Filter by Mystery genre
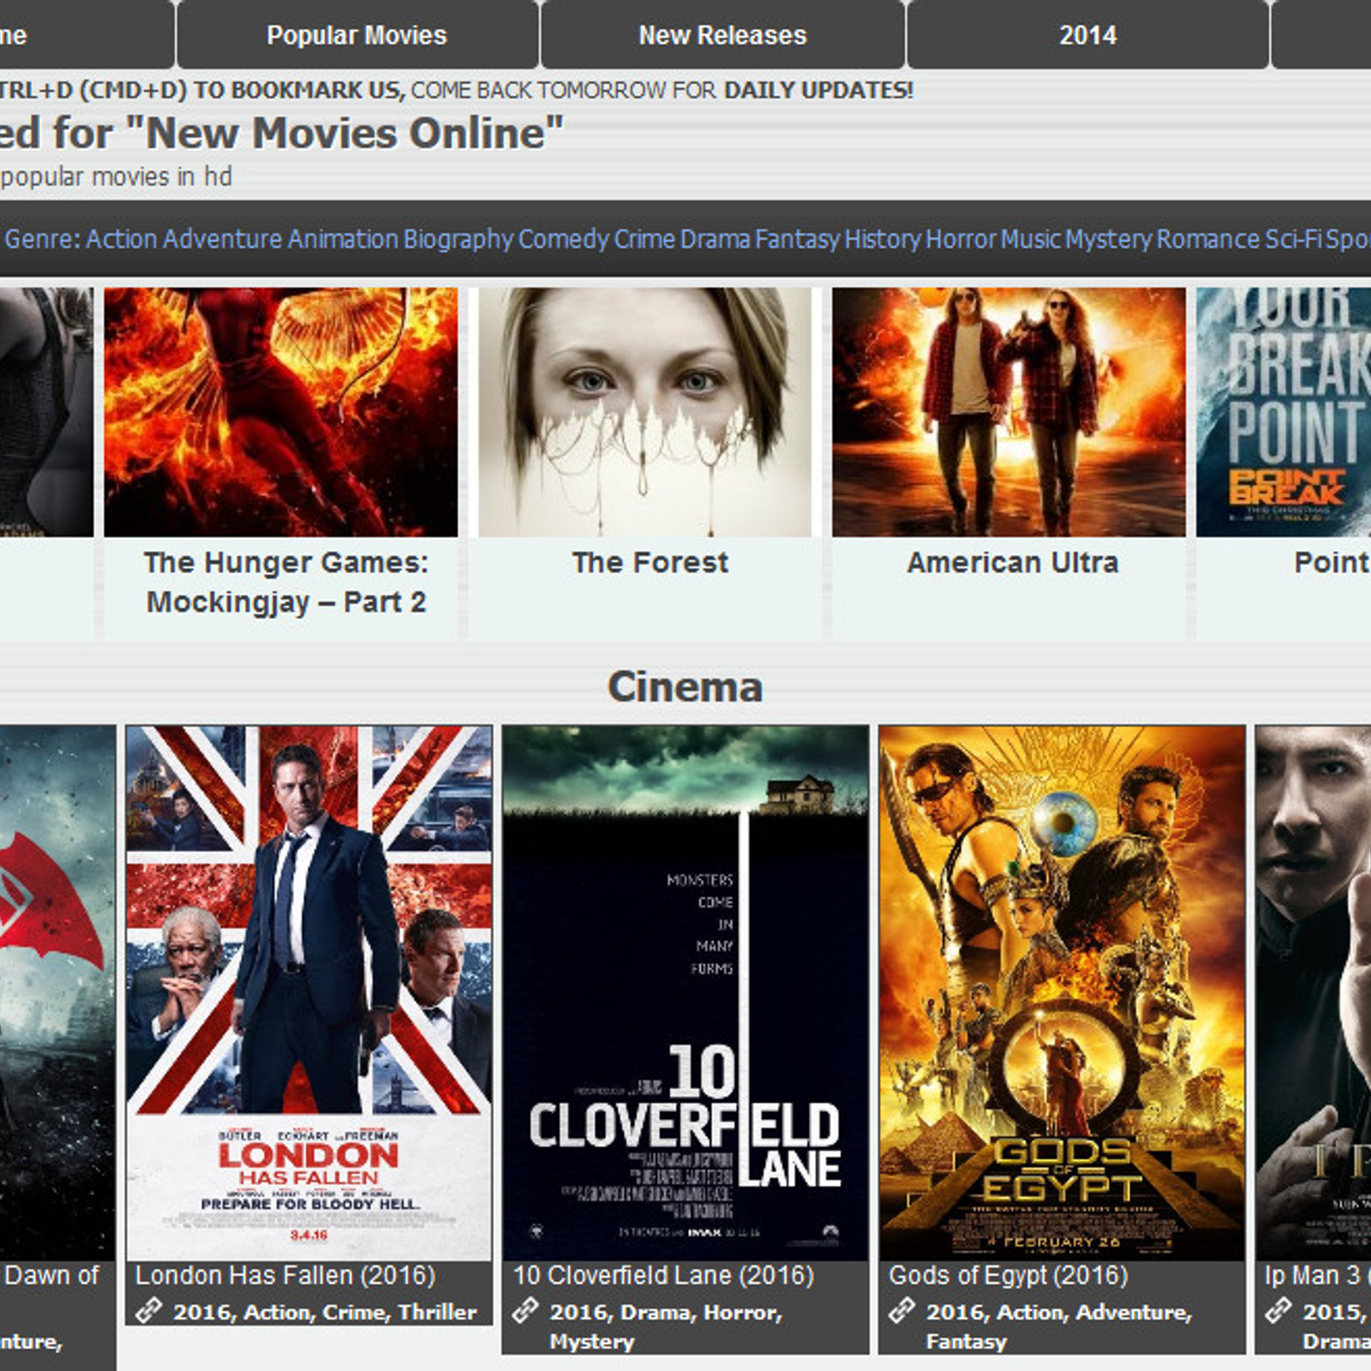The image size is (1371, 1371). pos(1109,239)
